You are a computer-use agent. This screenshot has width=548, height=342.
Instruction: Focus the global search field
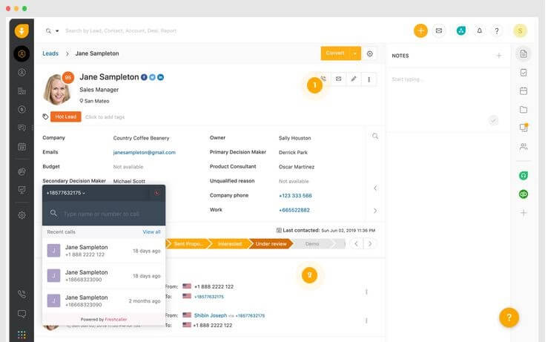[121, 30]
